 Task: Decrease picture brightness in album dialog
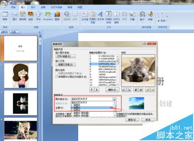tap(152, 90)
